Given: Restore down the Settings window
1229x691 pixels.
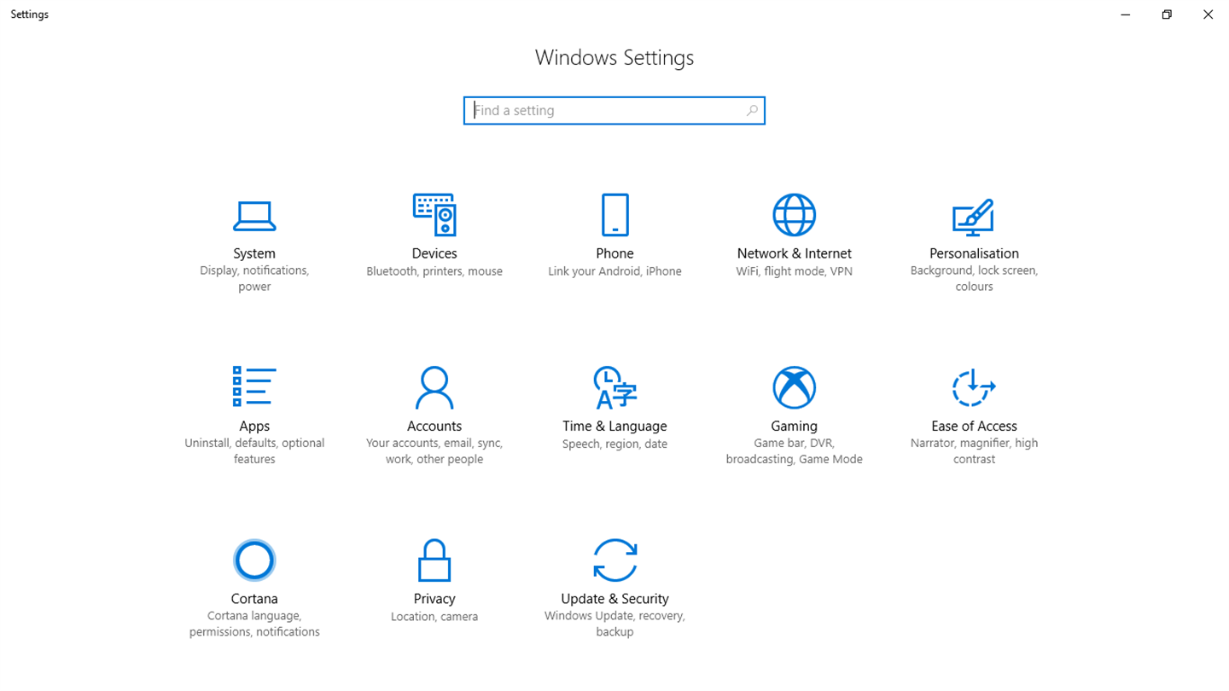Looking at the screenshot, I should [1167, 14].
